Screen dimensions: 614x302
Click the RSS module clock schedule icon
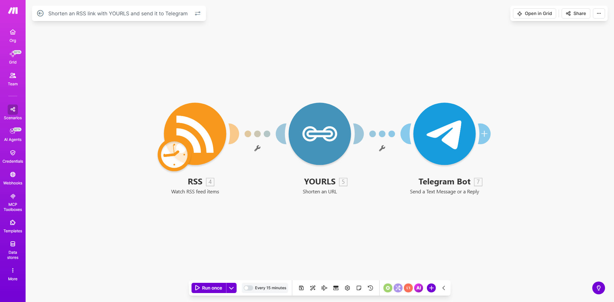174,155
